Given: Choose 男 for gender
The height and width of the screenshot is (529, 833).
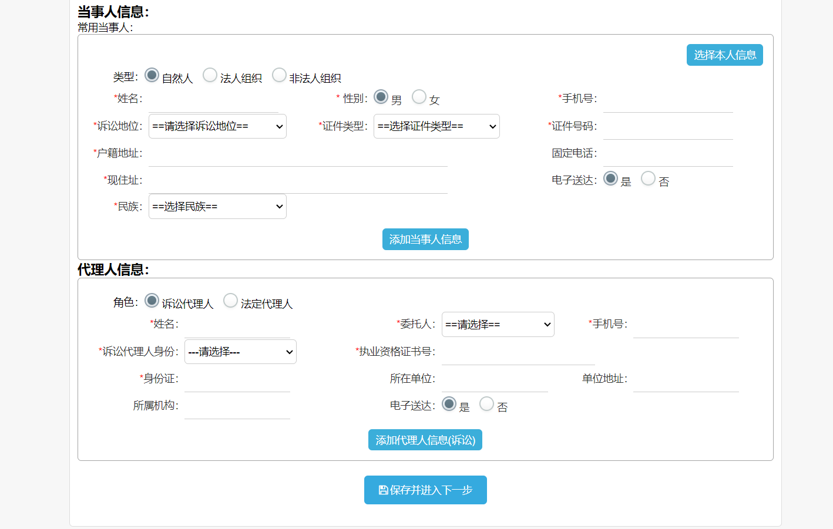Looking at the screenshot, I should (381, 97).
